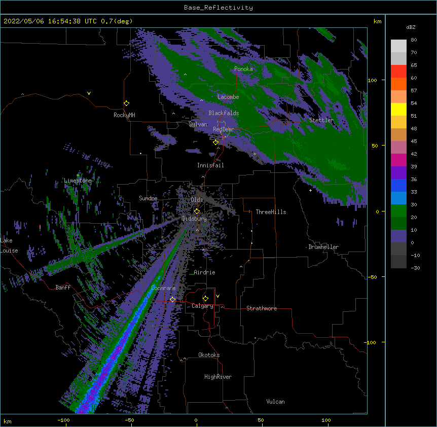
Task: Select the blue 33-36 dBZ legend swatch
Action: click(x=398, y=185)
